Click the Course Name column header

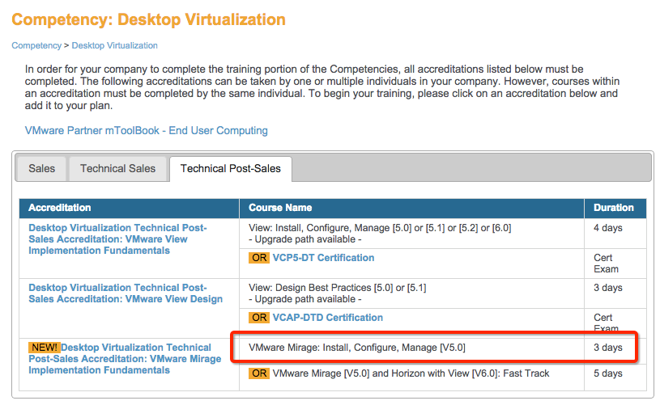coord(411,208)
